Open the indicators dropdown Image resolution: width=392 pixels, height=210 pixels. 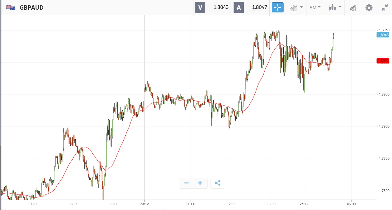pos(296,8)
